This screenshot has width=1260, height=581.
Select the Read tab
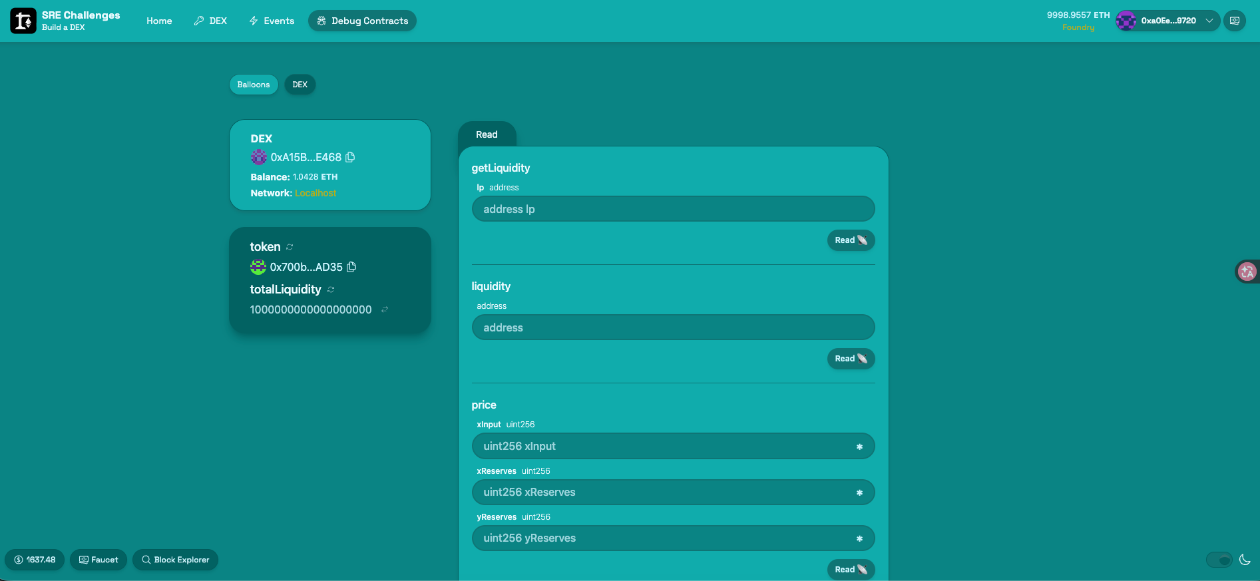(487, 134)
